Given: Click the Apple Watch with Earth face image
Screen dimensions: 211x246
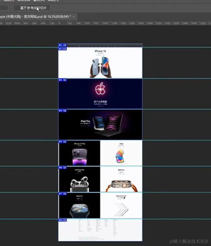Looking at the screenshot, I should point(79,211).
